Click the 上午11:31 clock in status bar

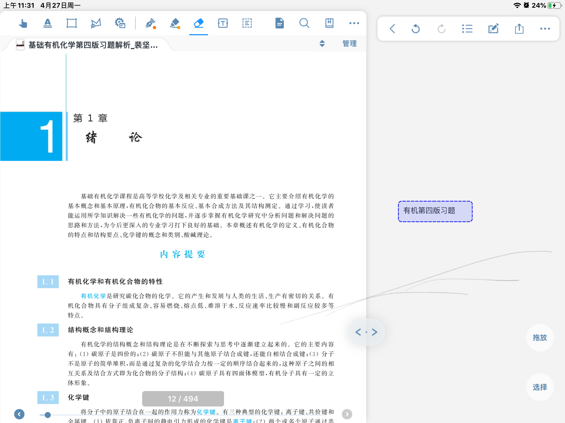[x=19, y=6]
